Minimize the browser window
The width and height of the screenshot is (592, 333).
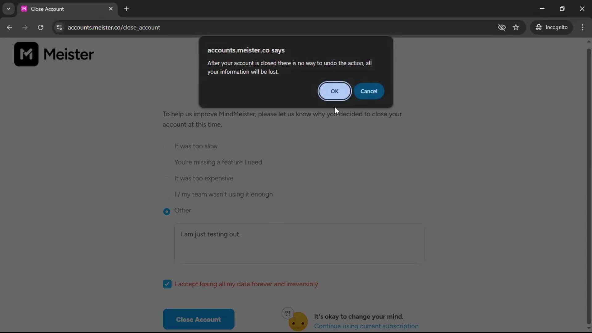[x=542, y=9]
